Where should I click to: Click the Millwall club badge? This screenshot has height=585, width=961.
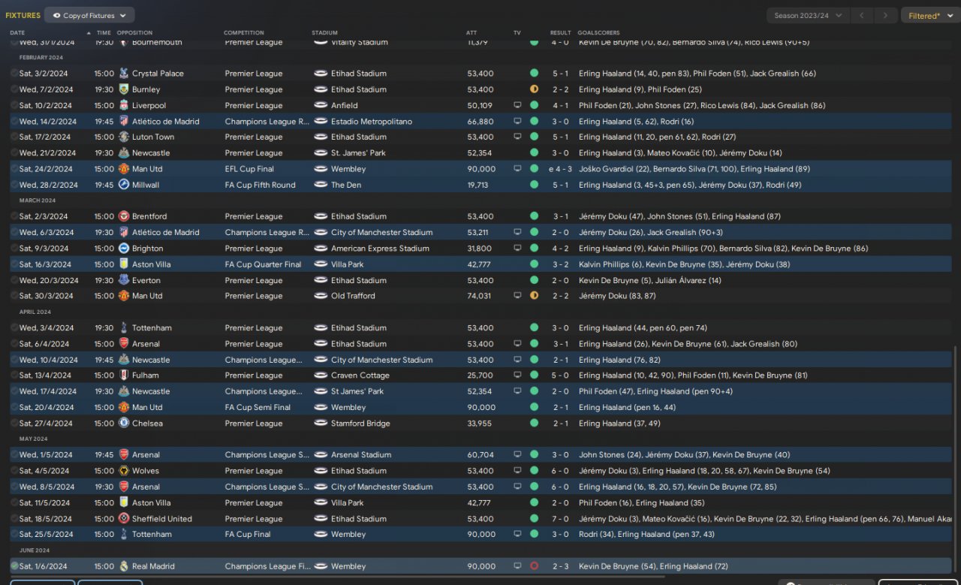[x=124, y=185]
